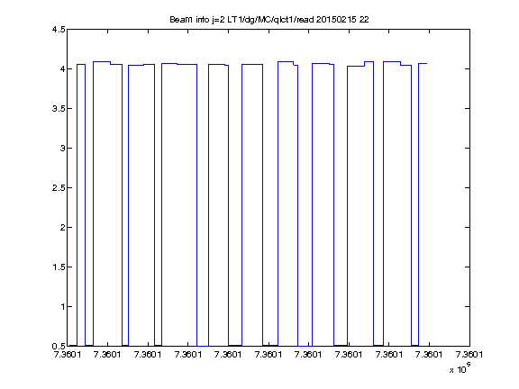This screenshot has width=519, height=389.
Task: Select the stepped-up pulse top near the right side
Action: click(369, 61)
